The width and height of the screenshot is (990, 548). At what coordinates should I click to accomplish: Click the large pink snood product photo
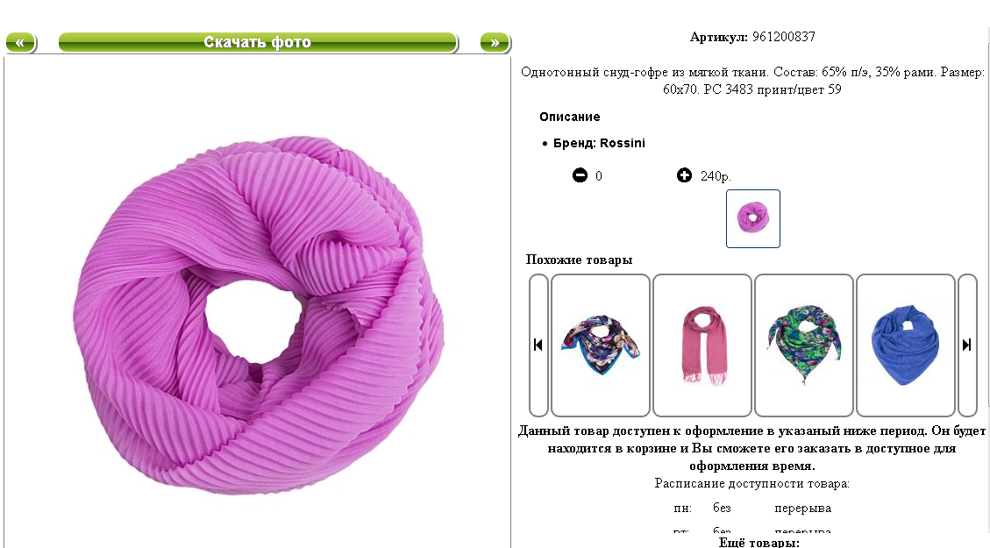point(258,315)
